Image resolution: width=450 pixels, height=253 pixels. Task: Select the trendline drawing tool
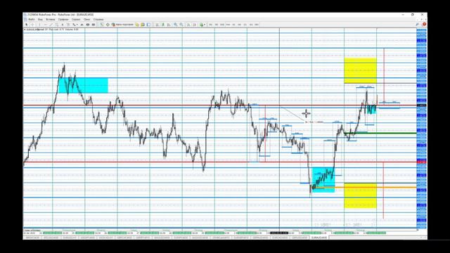(51, 25)
